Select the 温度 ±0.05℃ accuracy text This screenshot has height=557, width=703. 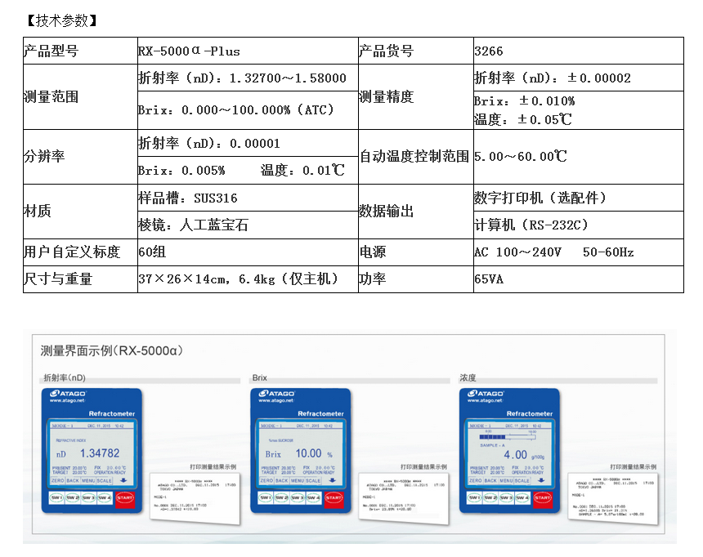[523, 119]
